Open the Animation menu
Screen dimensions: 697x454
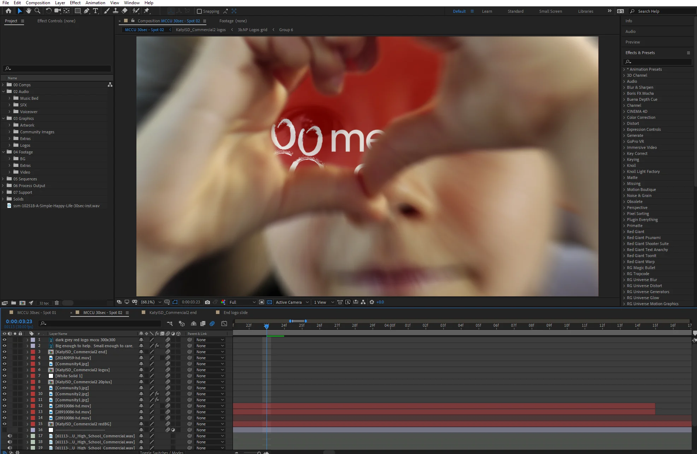coord(95,3)
